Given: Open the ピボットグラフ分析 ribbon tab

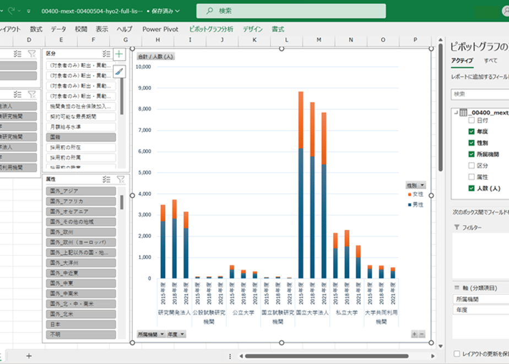Looking at the screenshot, I should click(212, 29).
